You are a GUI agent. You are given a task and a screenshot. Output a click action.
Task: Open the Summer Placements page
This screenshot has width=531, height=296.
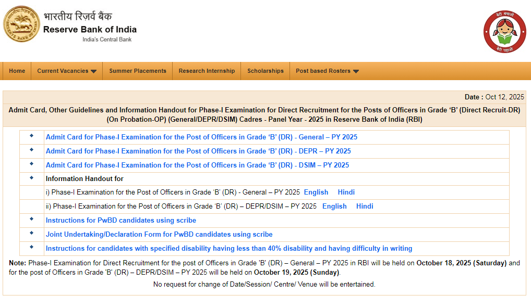pos(138,71)
